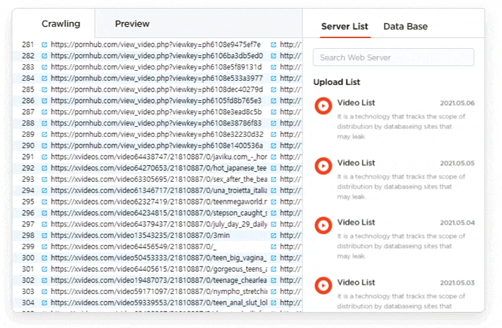Select the 2021.05.06 Video List title
The height and width of the screenshot is (328, 502).
[356, 103]
